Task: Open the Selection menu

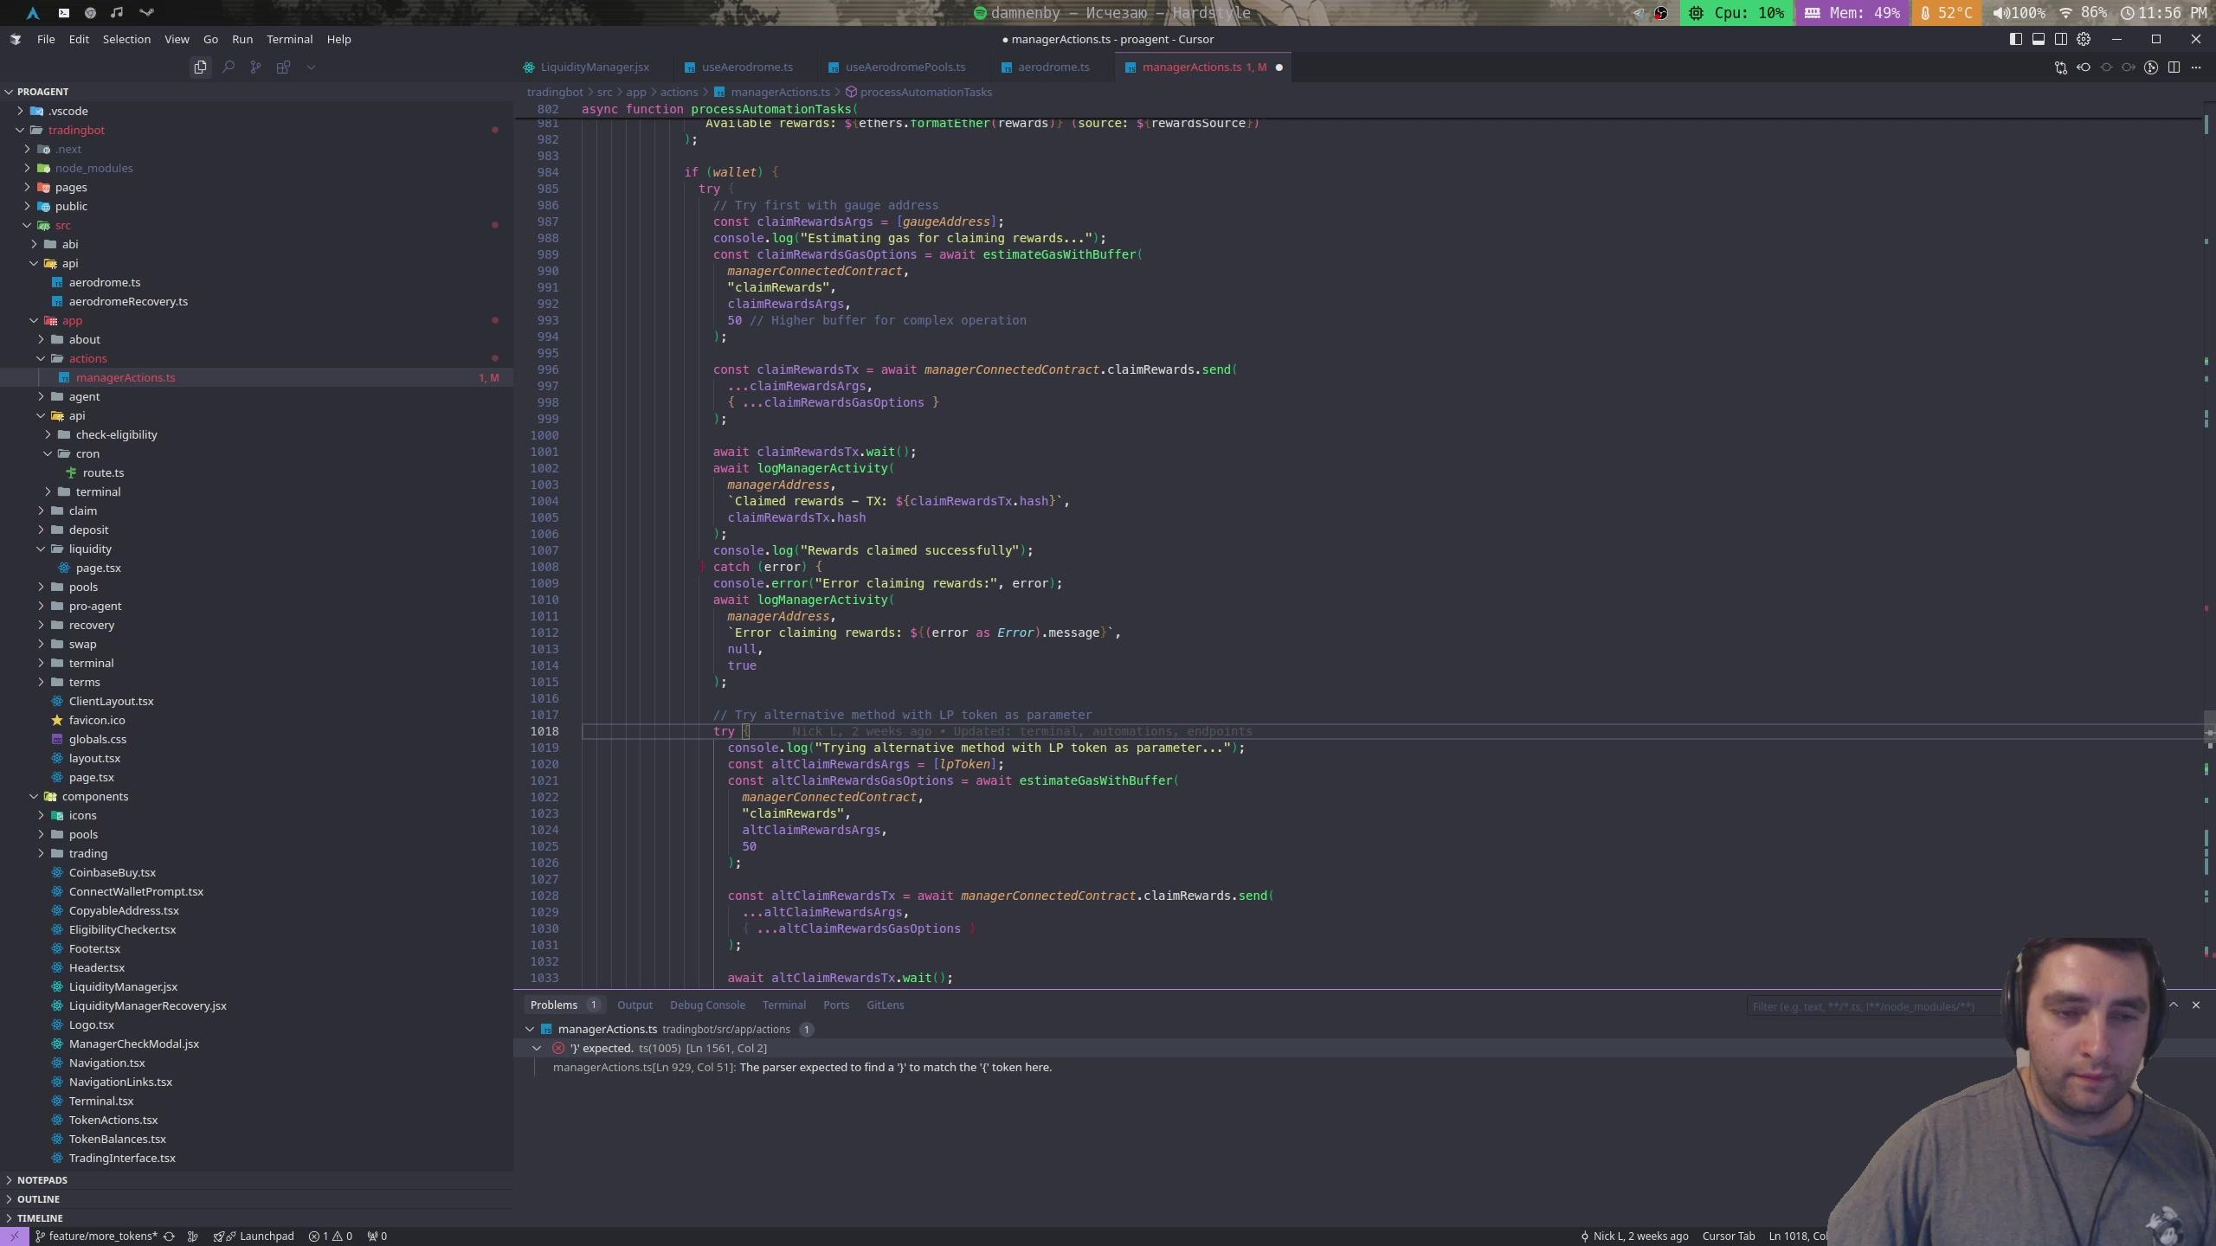Action: 126,39
